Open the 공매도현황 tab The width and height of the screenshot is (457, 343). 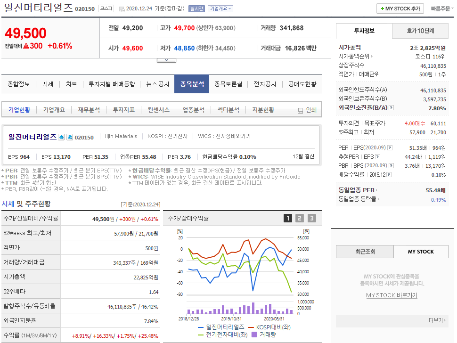pos(302,84)
